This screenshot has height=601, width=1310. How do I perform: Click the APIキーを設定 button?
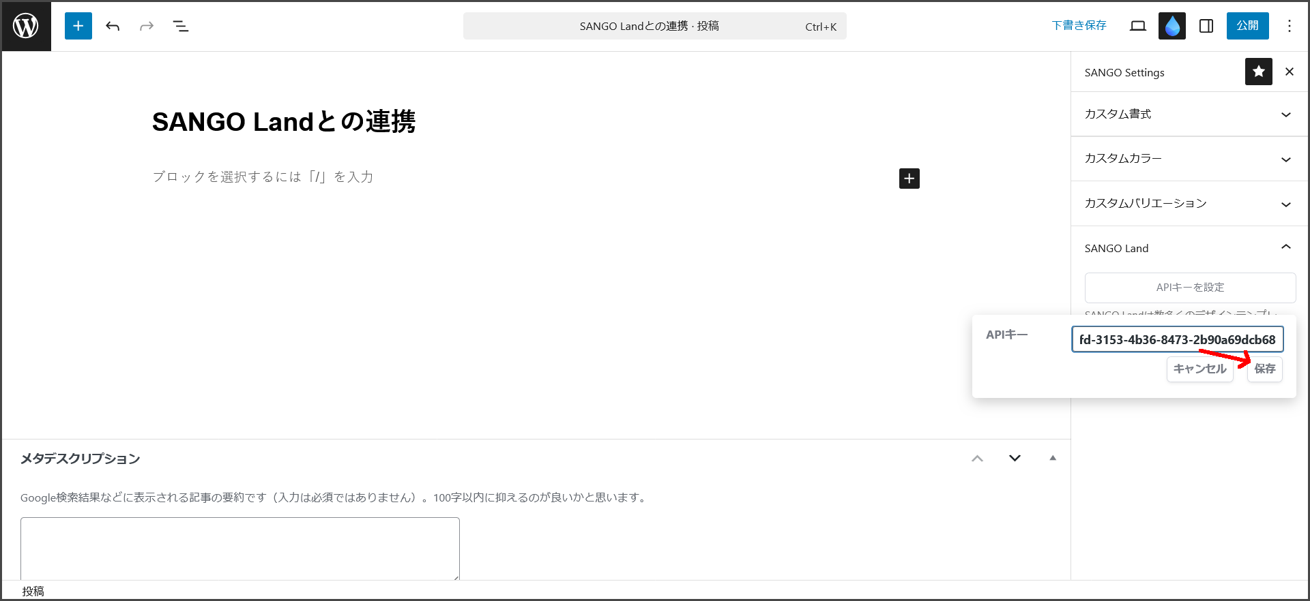click(1190, 288)
